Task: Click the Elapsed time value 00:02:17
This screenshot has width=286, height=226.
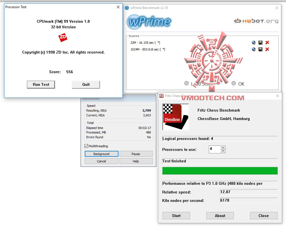Action: [x=145, y=128]
